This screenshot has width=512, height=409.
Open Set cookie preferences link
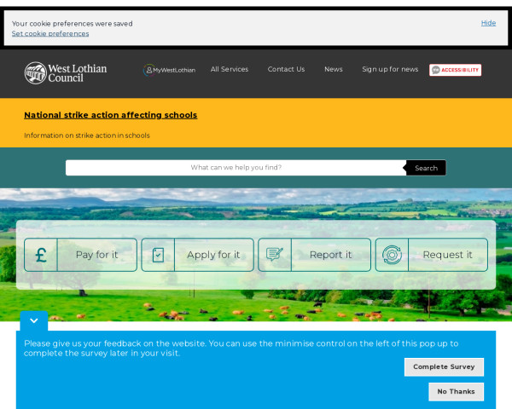click(50, 33)
